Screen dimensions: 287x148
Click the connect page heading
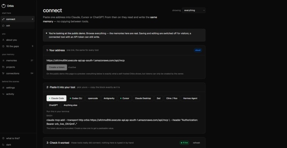[x=52, y=10]
